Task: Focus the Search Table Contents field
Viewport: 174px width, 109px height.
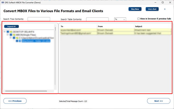Action: coord(97,19)
